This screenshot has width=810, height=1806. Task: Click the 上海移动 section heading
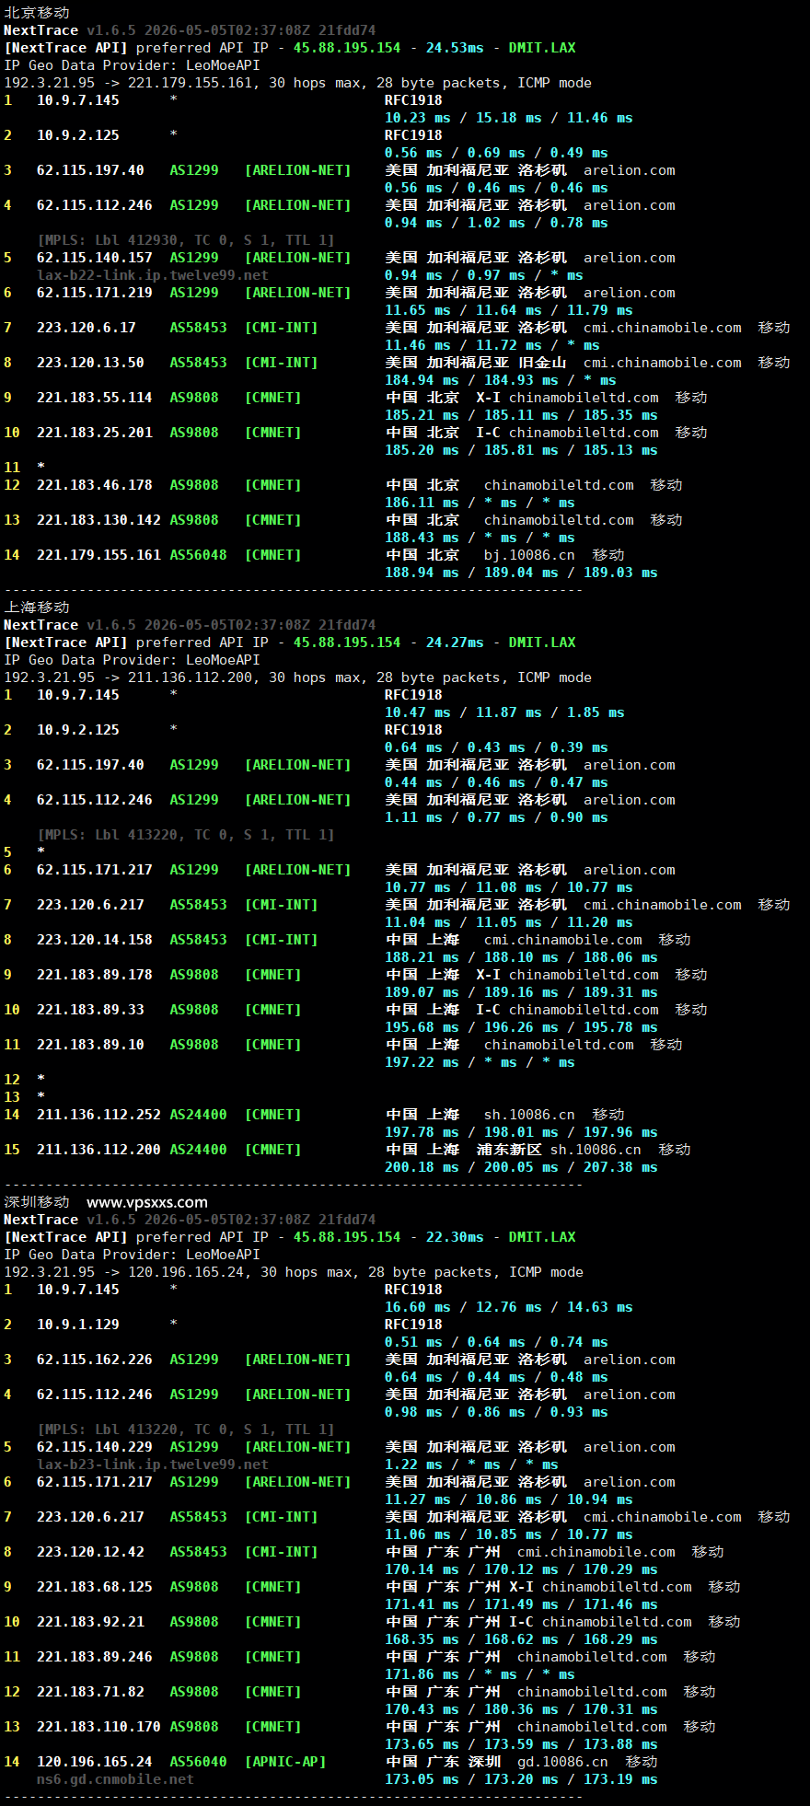[x=37, y=608]
